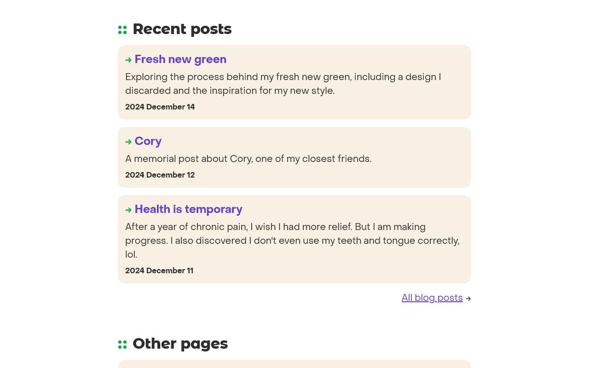Viewport: 589px width, 368px height.
Task: Click the green arrow beside Cory
Action: point(128,142)
